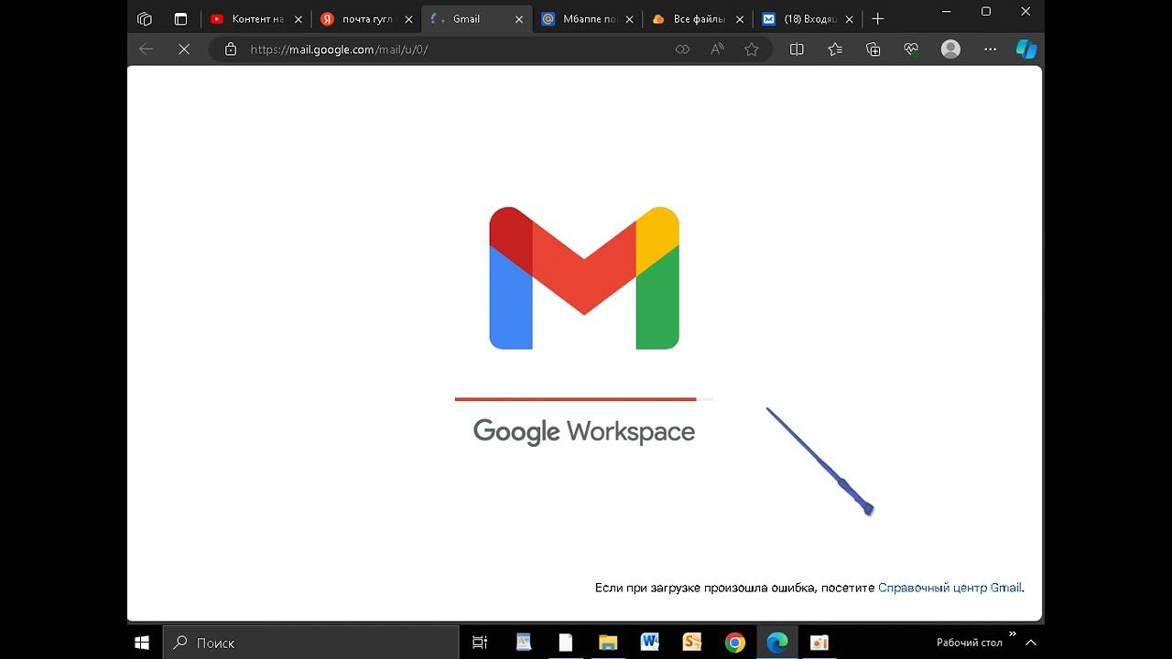Open Edge Settings and more menu

[990, 49]
